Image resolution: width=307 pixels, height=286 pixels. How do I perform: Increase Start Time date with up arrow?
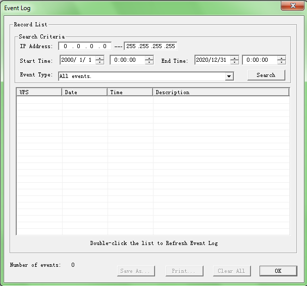(x=99, y=58)
